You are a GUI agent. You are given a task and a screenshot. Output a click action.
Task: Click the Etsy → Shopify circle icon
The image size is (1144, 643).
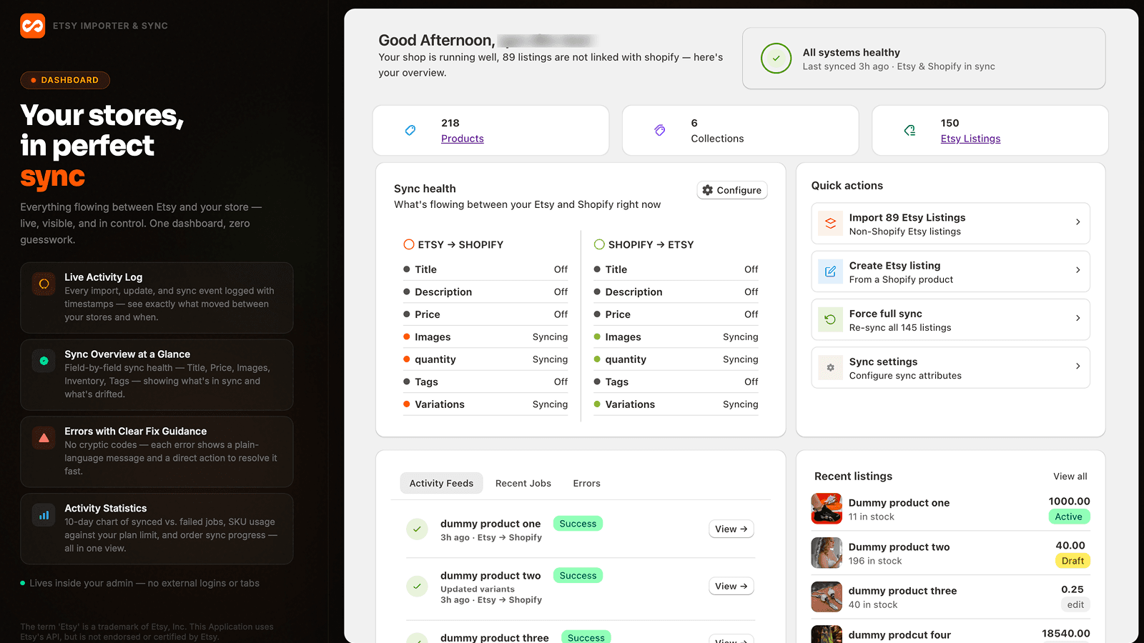(x=409, y=244)
